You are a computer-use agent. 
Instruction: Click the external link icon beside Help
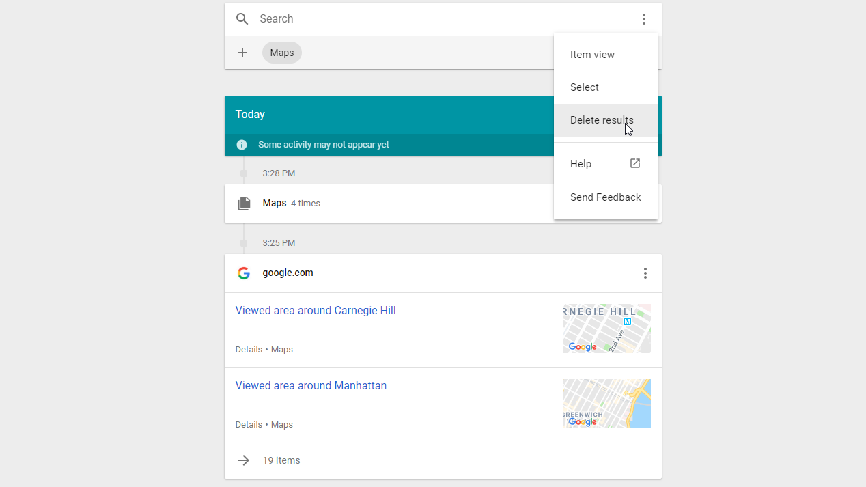pos(634,163)
